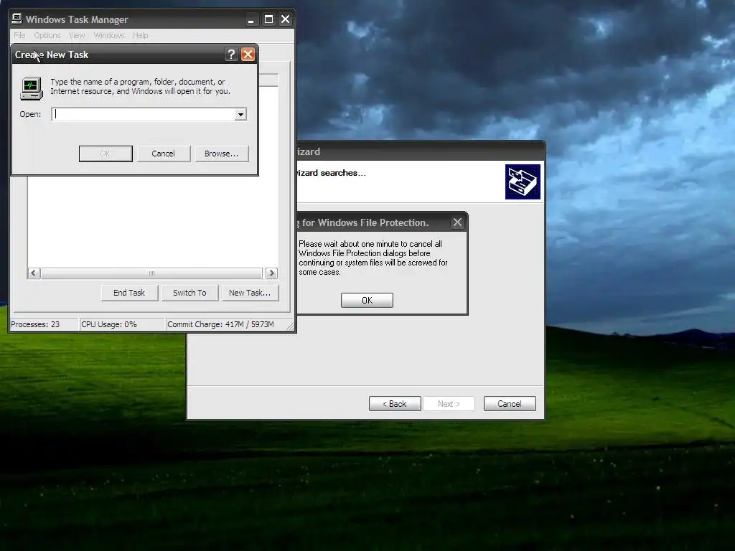Open the View menu in Task Manager
This screenshot has width=735, height=551.
77,35
